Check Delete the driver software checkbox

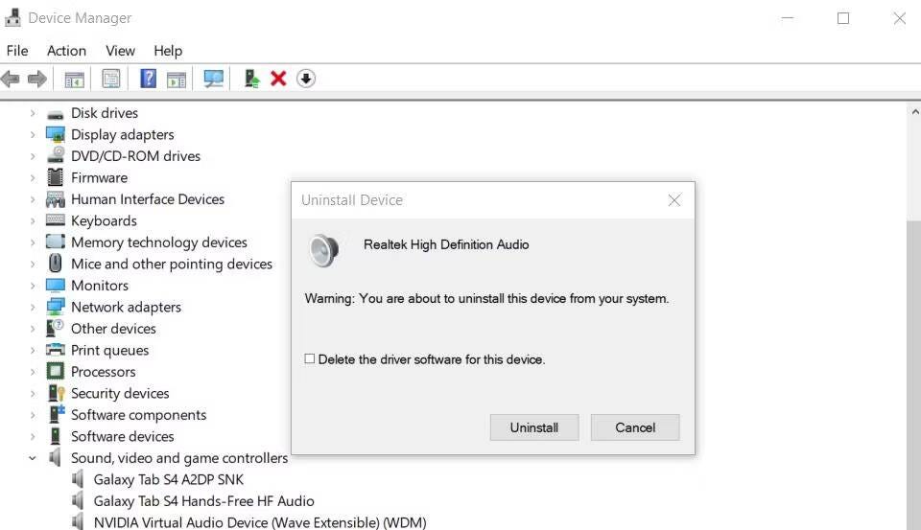click(310, 358)
